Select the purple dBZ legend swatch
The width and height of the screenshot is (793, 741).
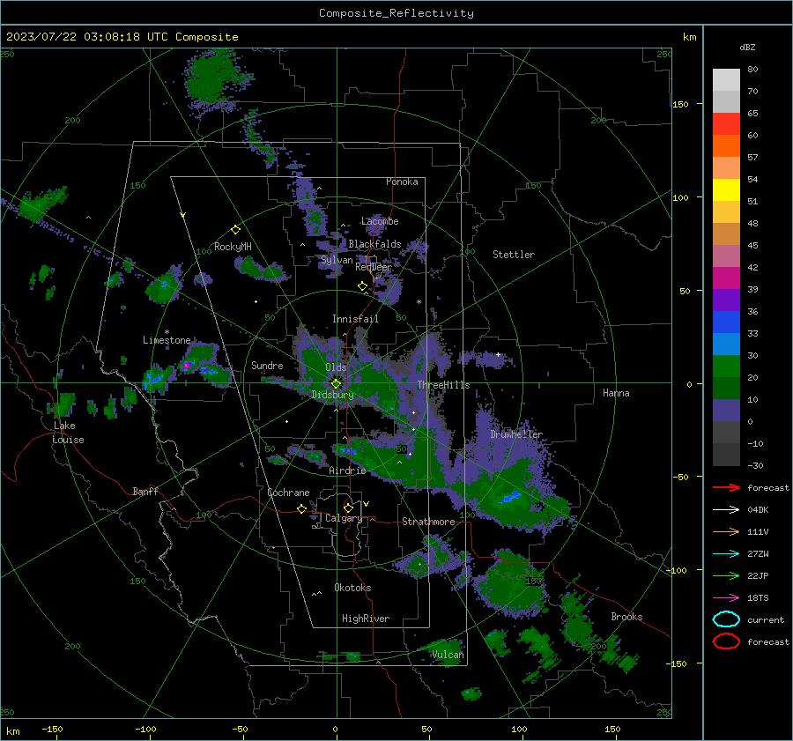(x=726, y=300)
